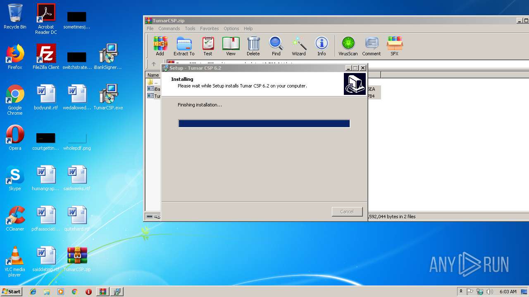
Task: Open the Wizard wand icon
Action: pos(299,46)
